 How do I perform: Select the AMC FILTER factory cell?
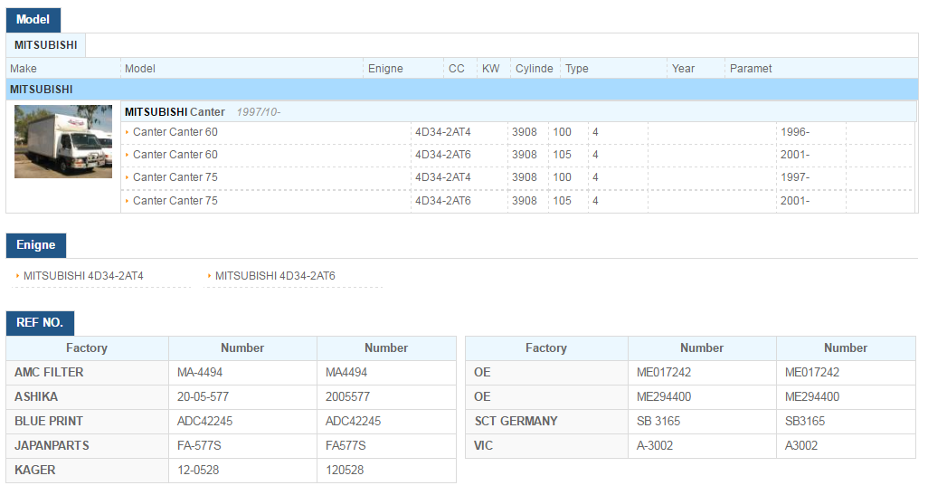[88, 373]
